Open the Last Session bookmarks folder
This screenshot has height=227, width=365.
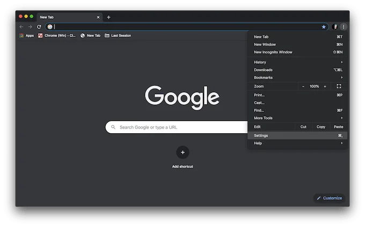118,35
